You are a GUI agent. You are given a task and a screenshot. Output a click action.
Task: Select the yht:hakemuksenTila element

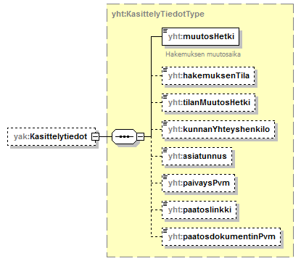(208, 75)
